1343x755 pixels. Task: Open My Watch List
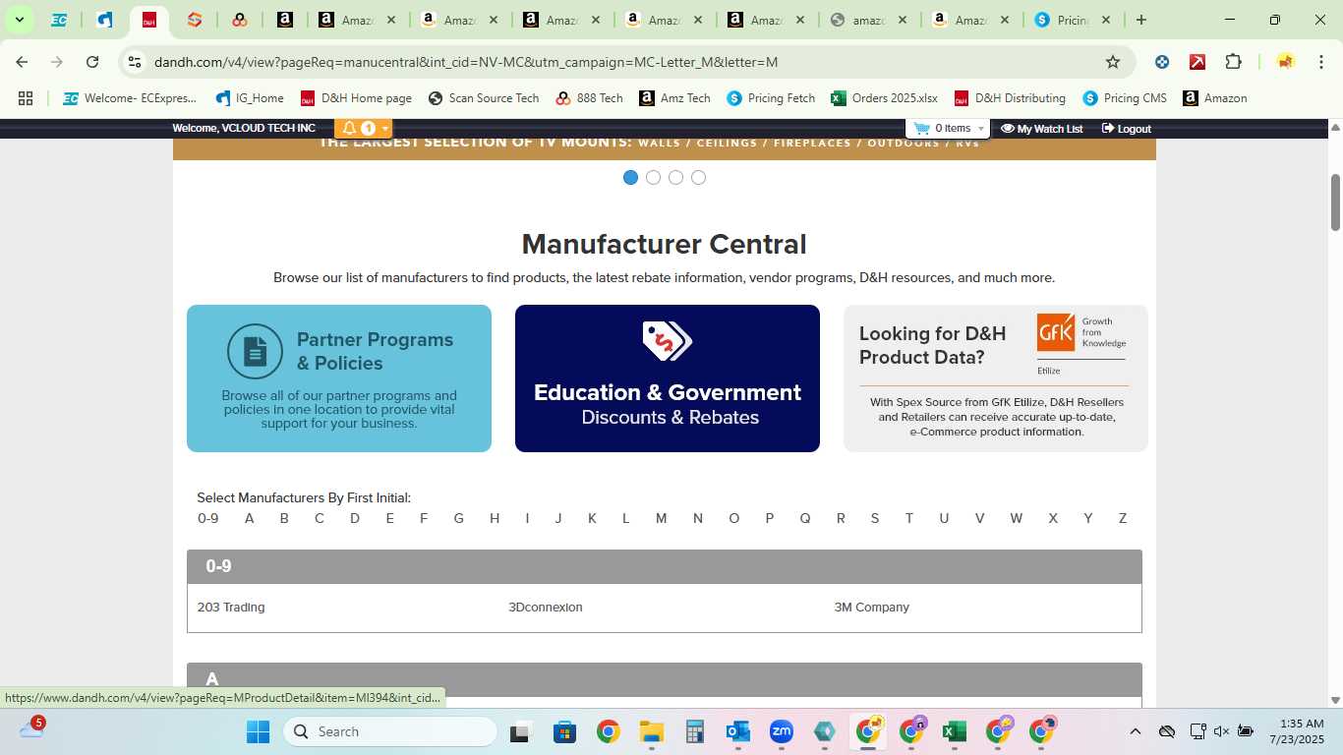(1041, 129)
